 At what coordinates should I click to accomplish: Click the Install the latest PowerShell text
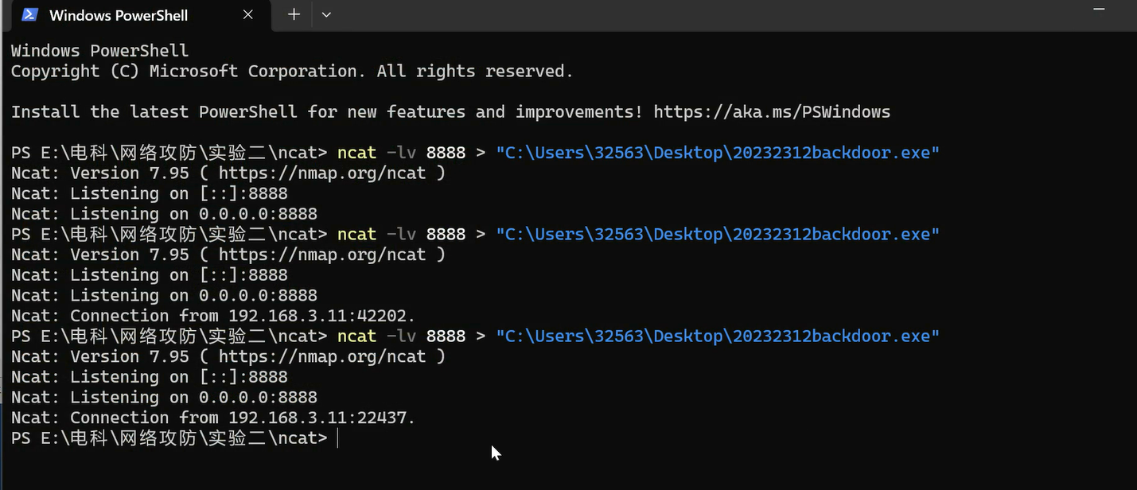pos(154,112)
